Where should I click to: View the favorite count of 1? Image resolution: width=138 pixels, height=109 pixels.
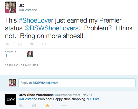[6, 56]
